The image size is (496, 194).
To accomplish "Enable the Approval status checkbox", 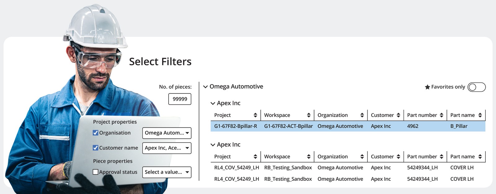I will pos(95,172).
